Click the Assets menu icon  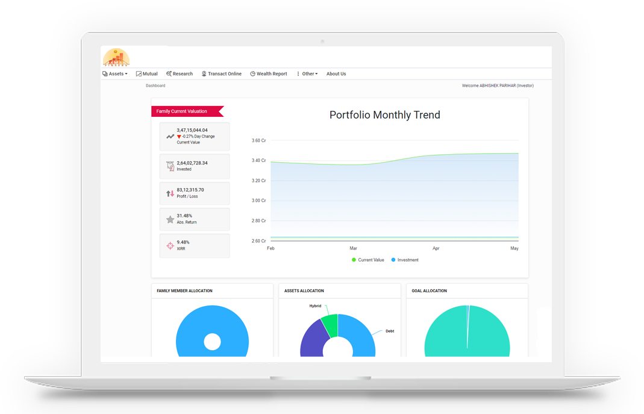105,74
